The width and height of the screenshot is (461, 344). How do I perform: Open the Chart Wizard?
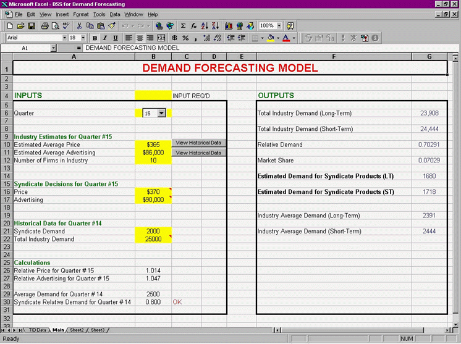tap(229, 26)
